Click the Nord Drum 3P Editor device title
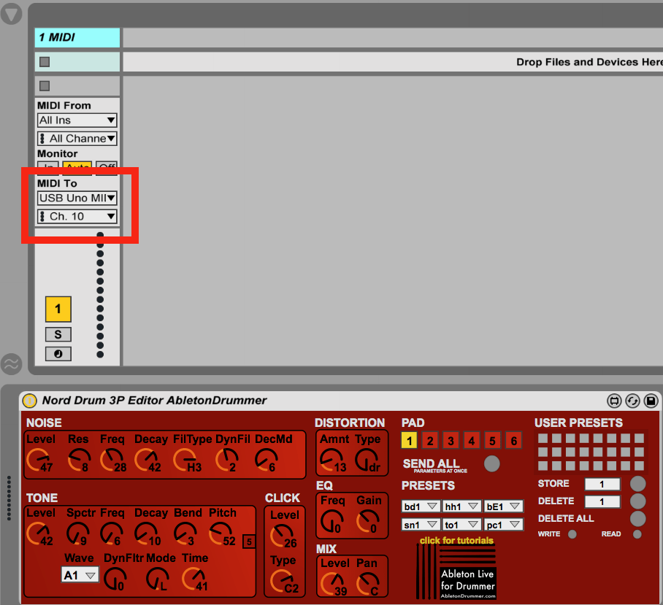 coord(154,401)
